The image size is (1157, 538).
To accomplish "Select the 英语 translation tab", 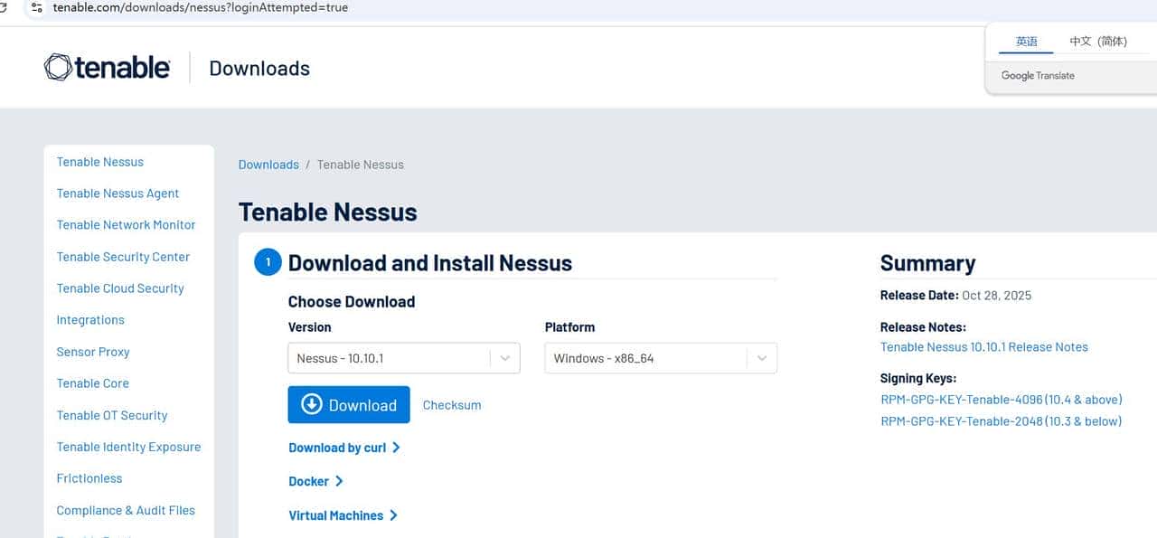I will pyautogui.click(x=1026, y=42).
